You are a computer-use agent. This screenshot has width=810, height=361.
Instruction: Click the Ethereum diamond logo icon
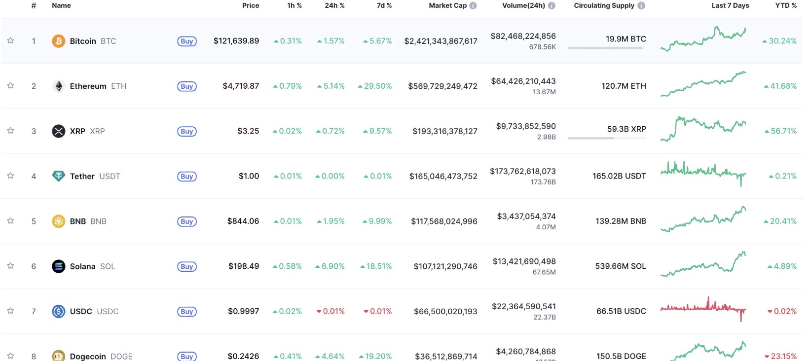(x=58, y=86)
